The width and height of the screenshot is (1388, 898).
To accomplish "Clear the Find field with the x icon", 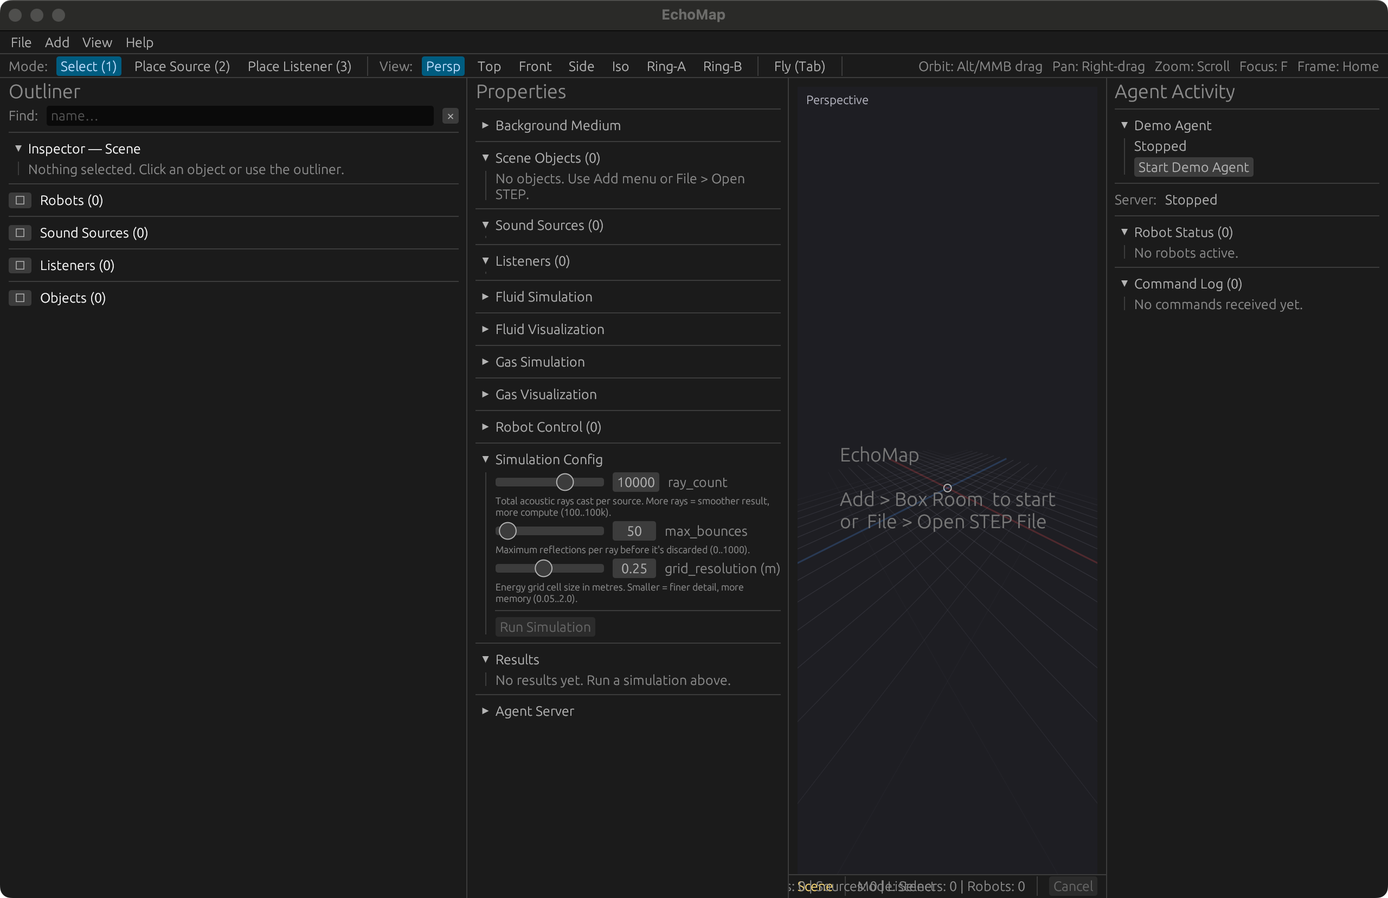I will (x=450, y=116).
